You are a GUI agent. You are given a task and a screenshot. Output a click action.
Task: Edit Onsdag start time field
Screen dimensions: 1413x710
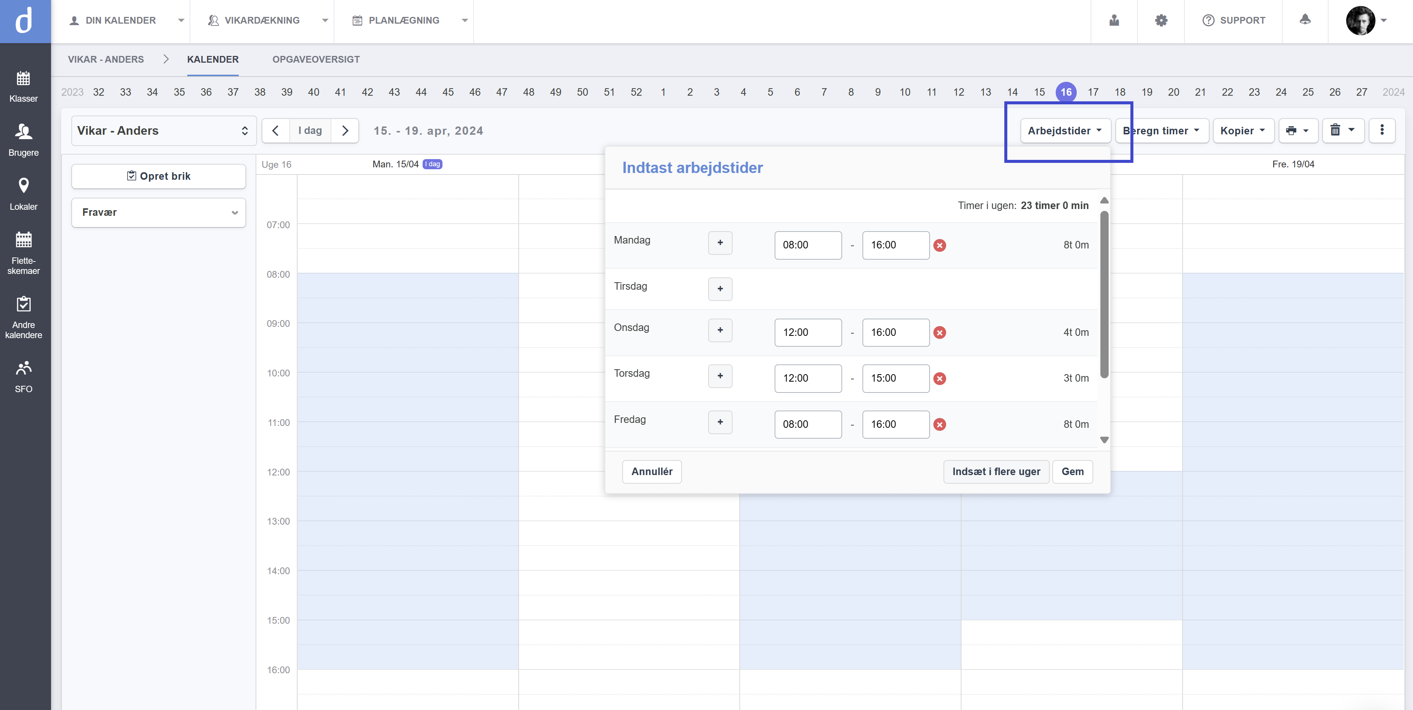(807, 332)
